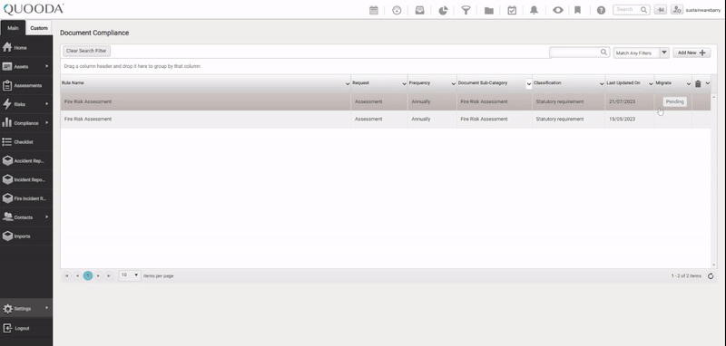
Task: Open the Frequency column menu arrow
Action: pyautogui.click(x=453, y=83)
